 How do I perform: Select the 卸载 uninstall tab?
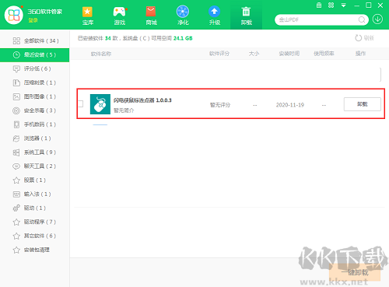coord(246,16)
